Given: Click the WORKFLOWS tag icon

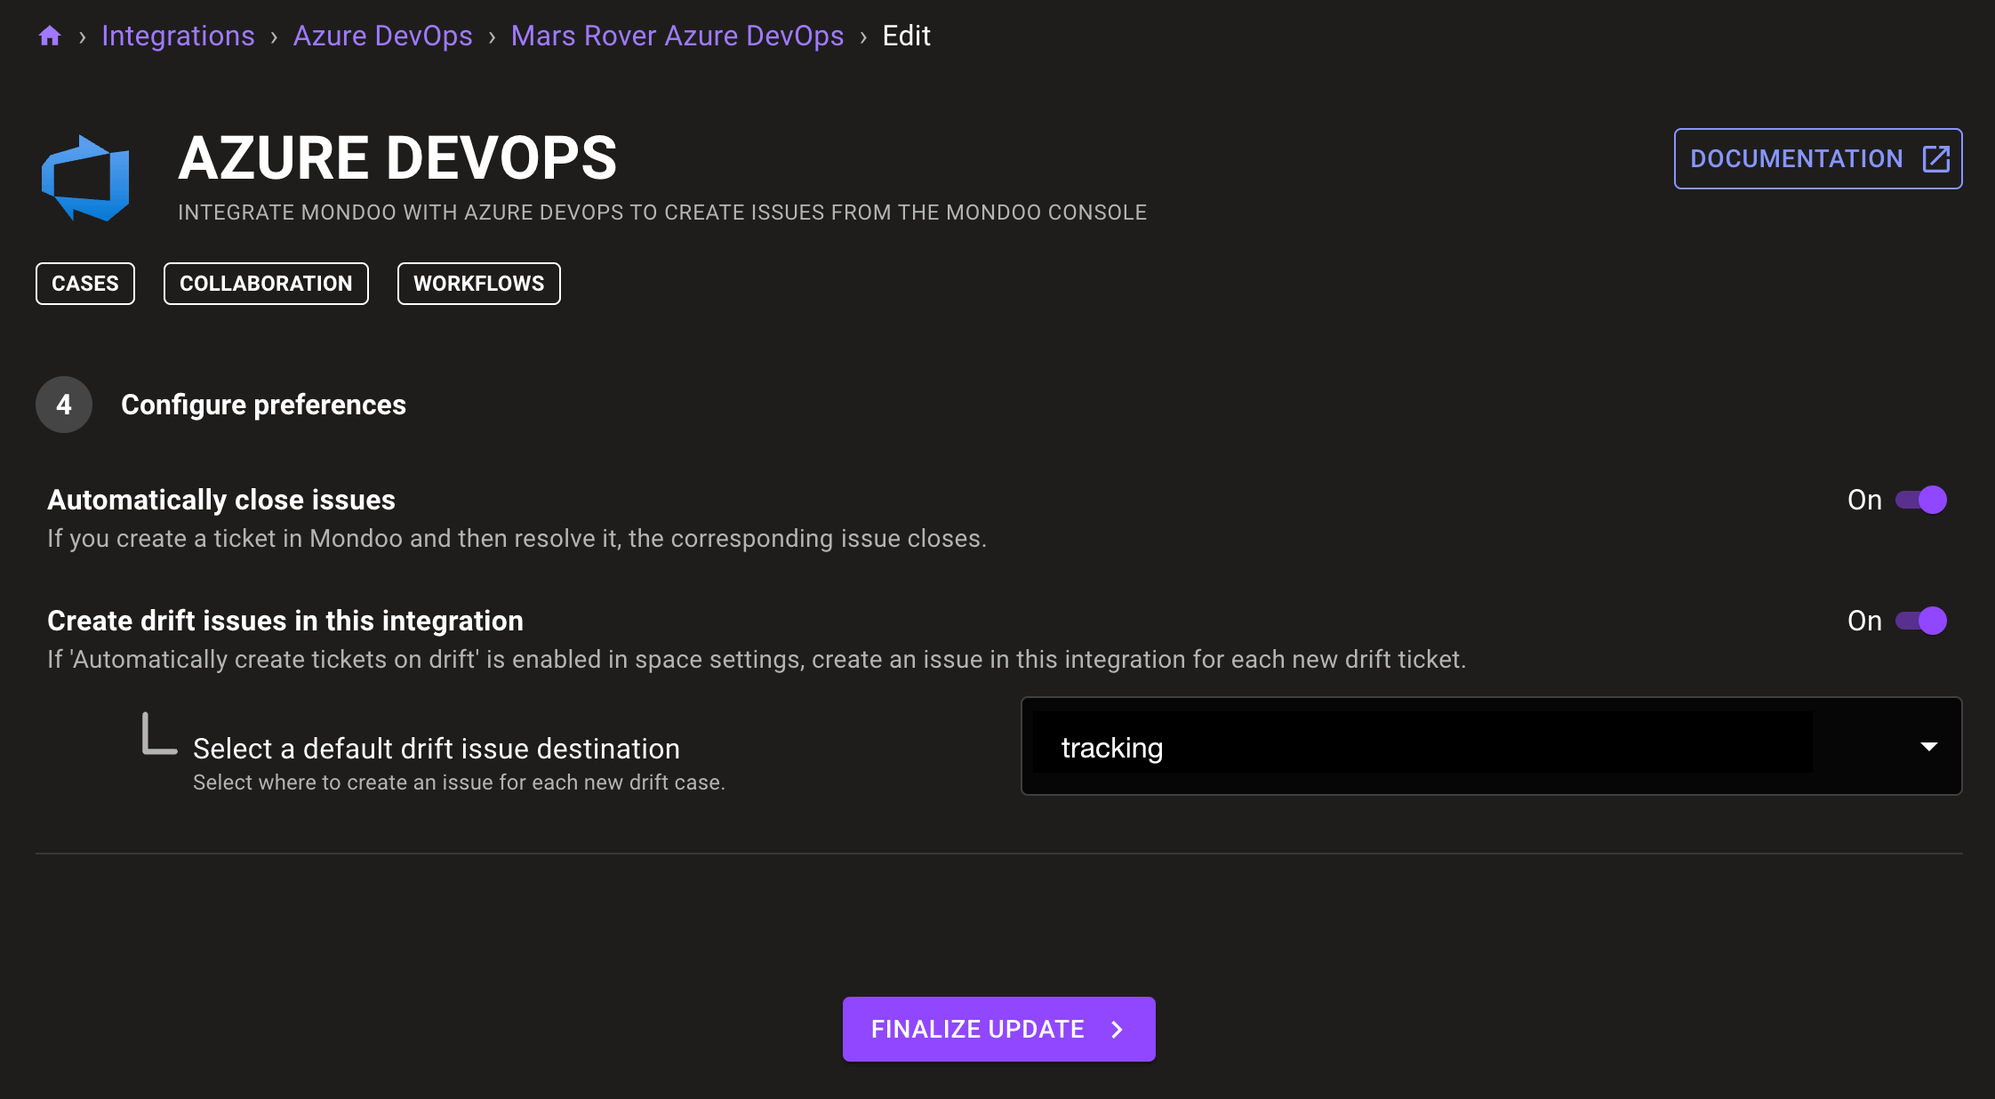Looking at the screenshot, I should click(x=479, y=283).
